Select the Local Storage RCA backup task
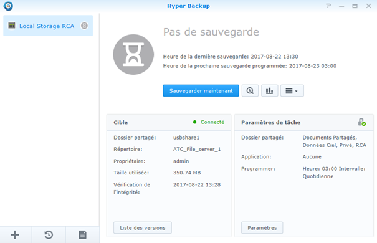The width and height of the screenshot is (377, 243). point(48,26)
